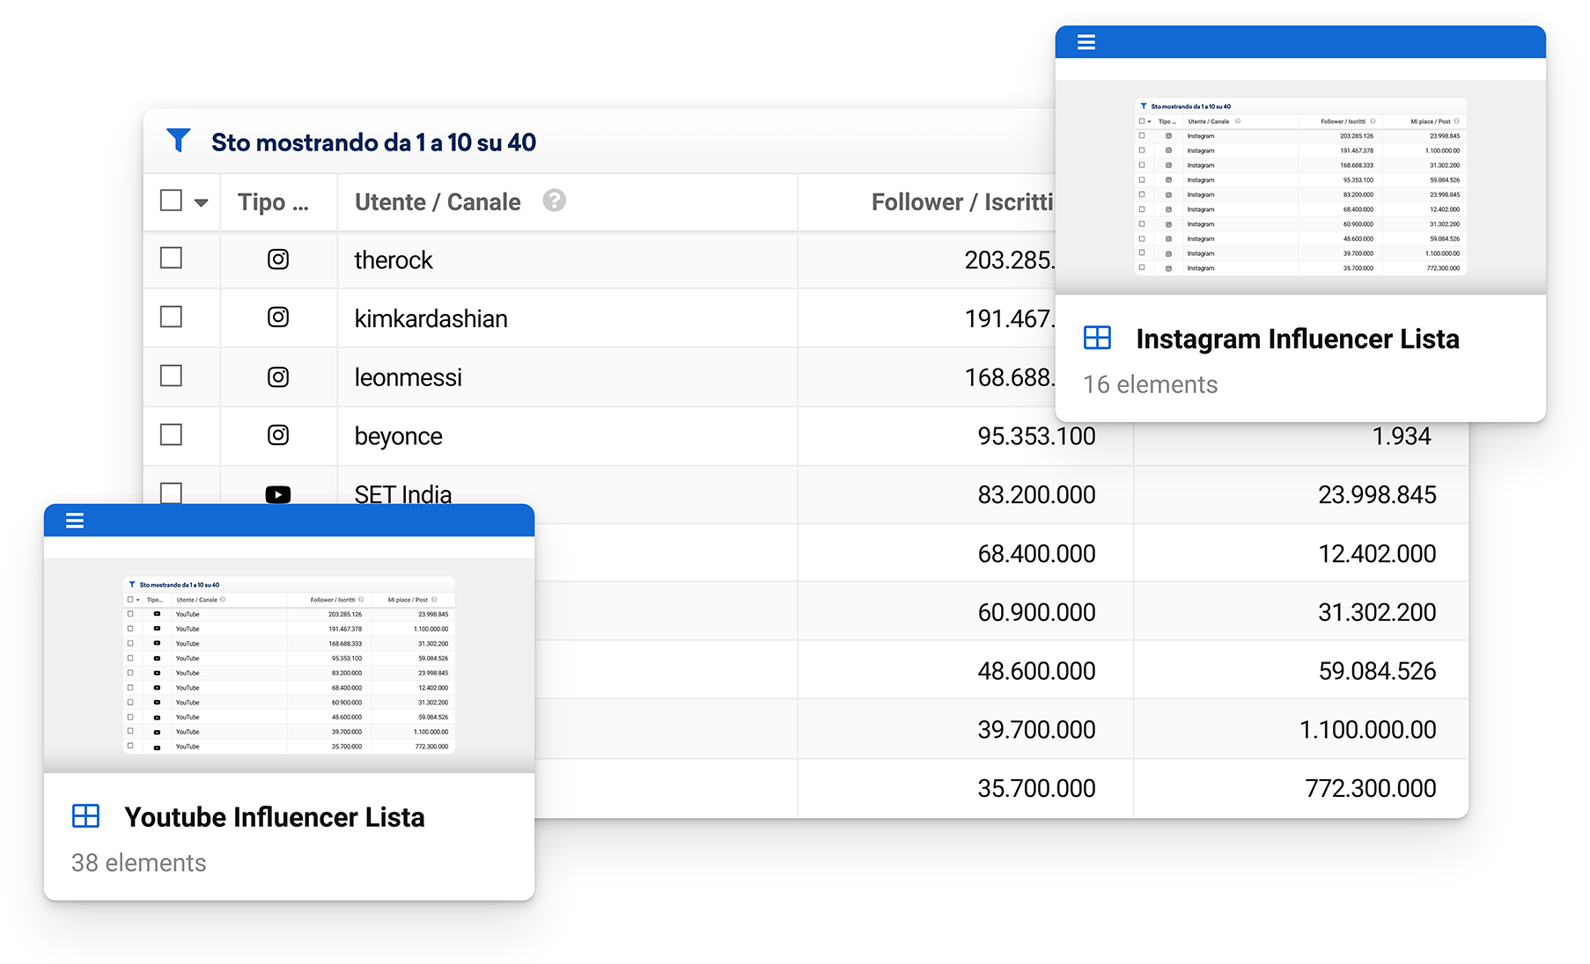
Task: Open hamburger menu on Instagram Influencer card
Action: pyautogui.click(x=1086, y=42)
